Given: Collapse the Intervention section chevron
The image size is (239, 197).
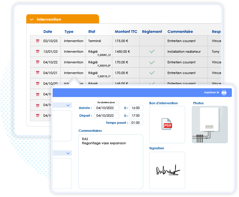Looking at the screenshot, I should click(x=32, y=20).
